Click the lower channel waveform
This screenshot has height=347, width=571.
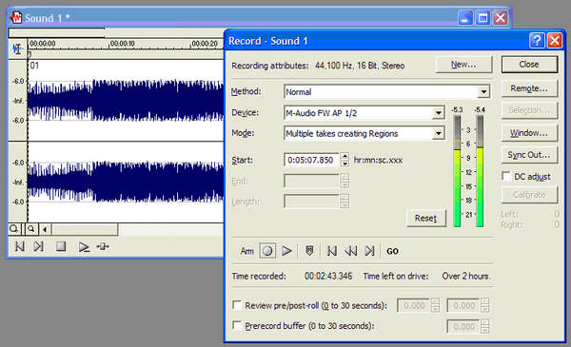[x=126, y=182]
